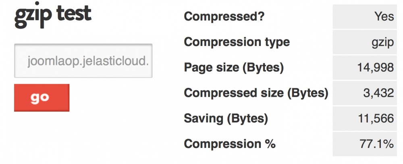
Task: Click the "Compression %" row label
Action: coord(230,144)
